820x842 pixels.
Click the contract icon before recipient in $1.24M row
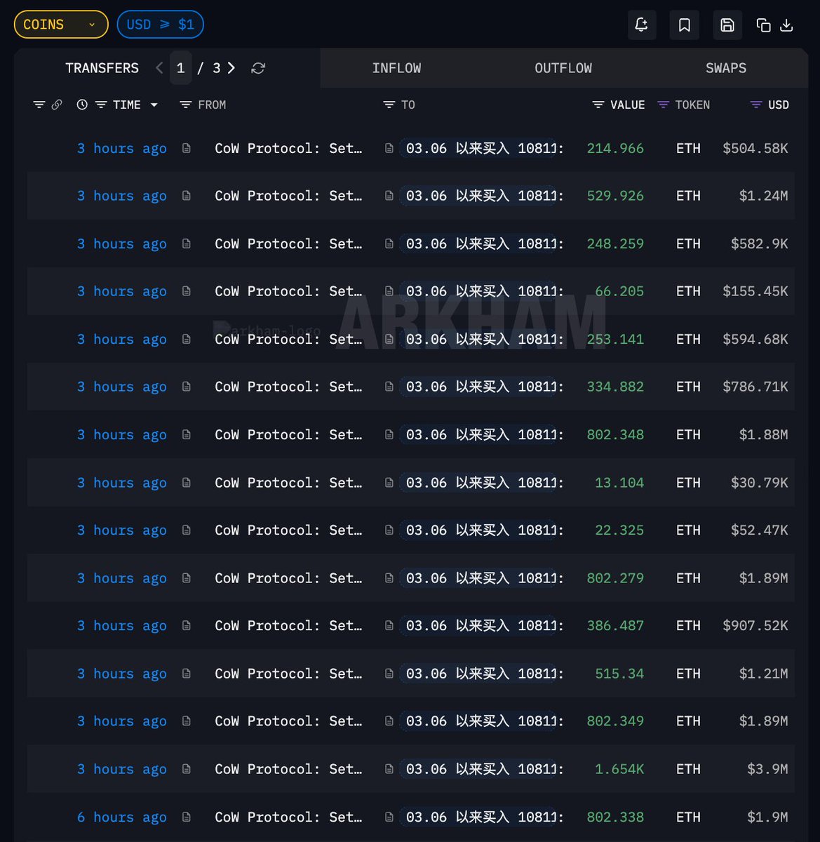tap(389, 196)
